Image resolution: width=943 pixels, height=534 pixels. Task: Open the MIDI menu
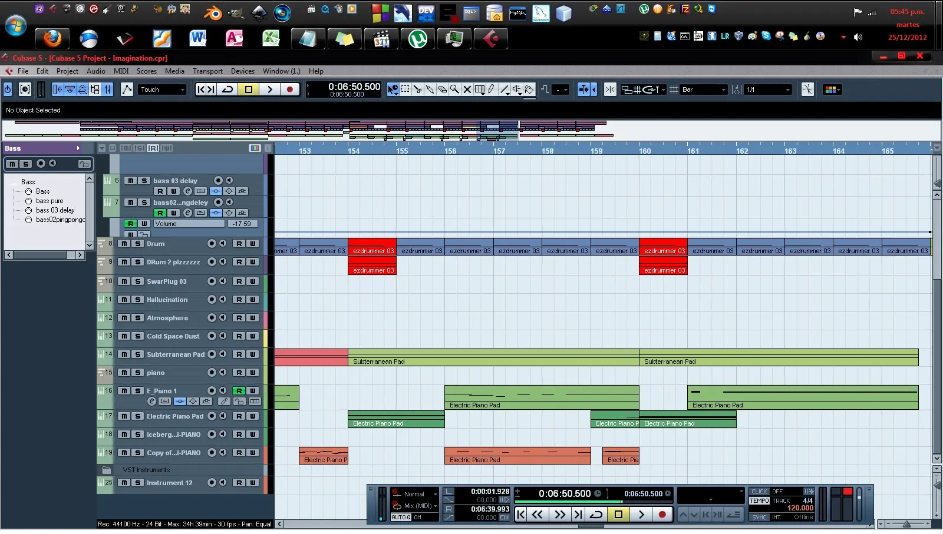coord(121,71)
